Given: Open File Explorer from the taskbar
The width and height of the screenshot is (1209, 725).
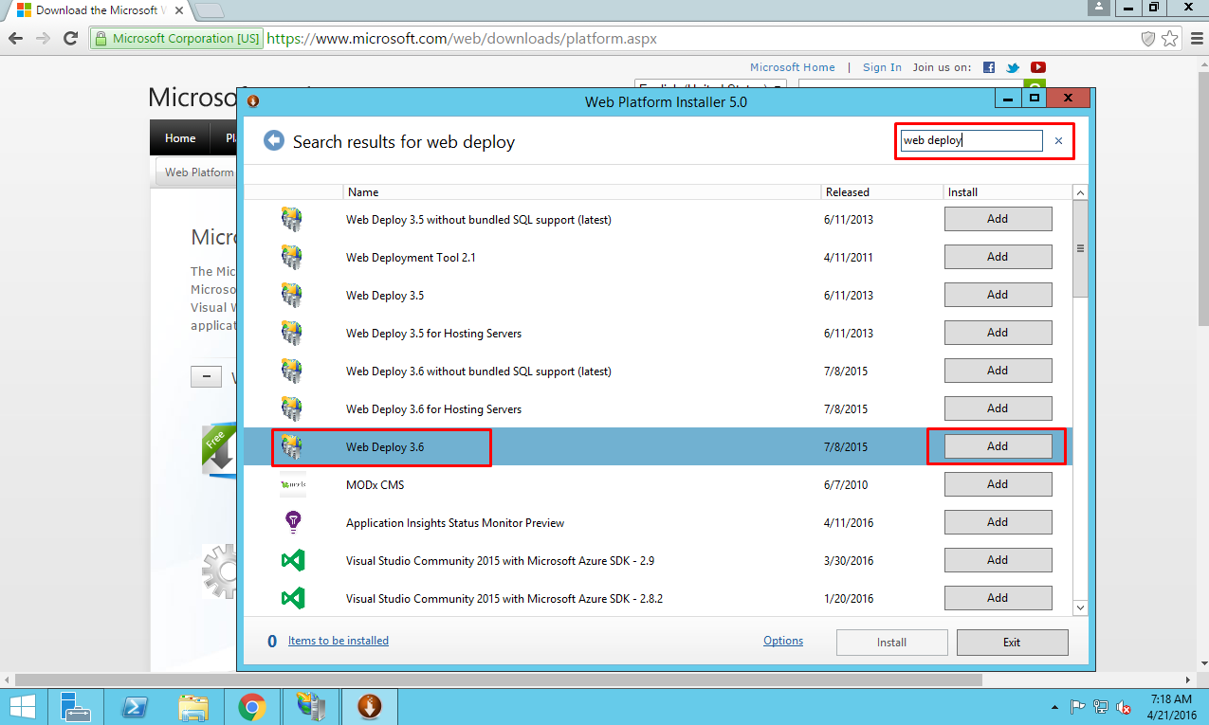Looking at the screenshot, I should (x=193, y=707).
